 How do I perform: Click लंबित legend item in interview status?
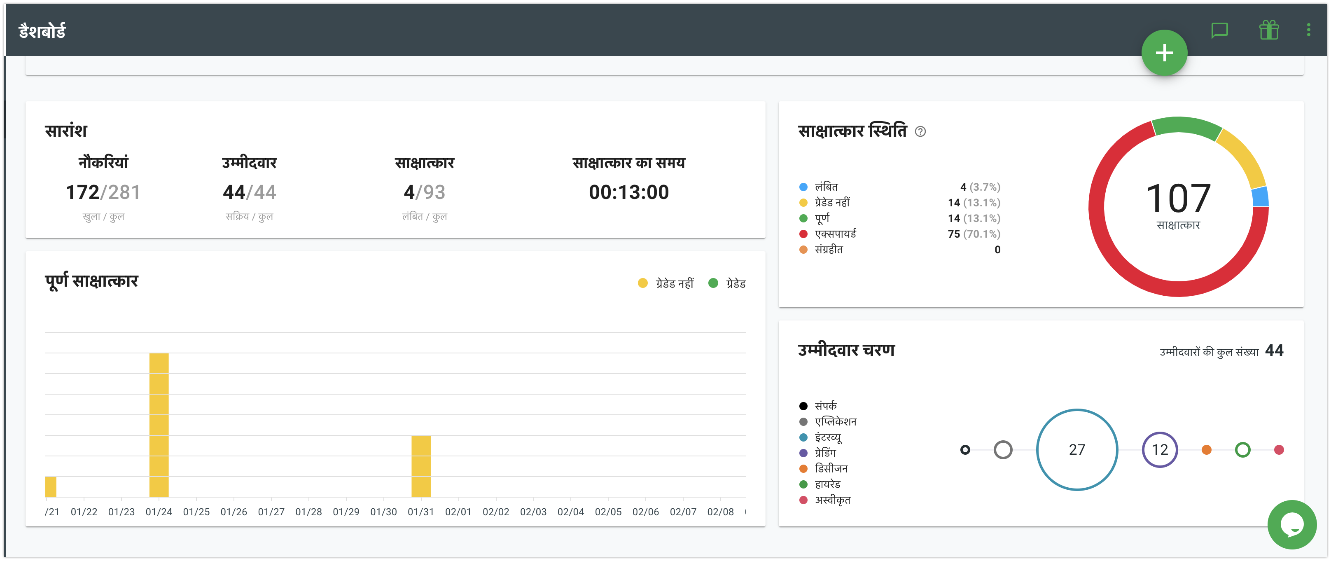[x=826, y=187]
